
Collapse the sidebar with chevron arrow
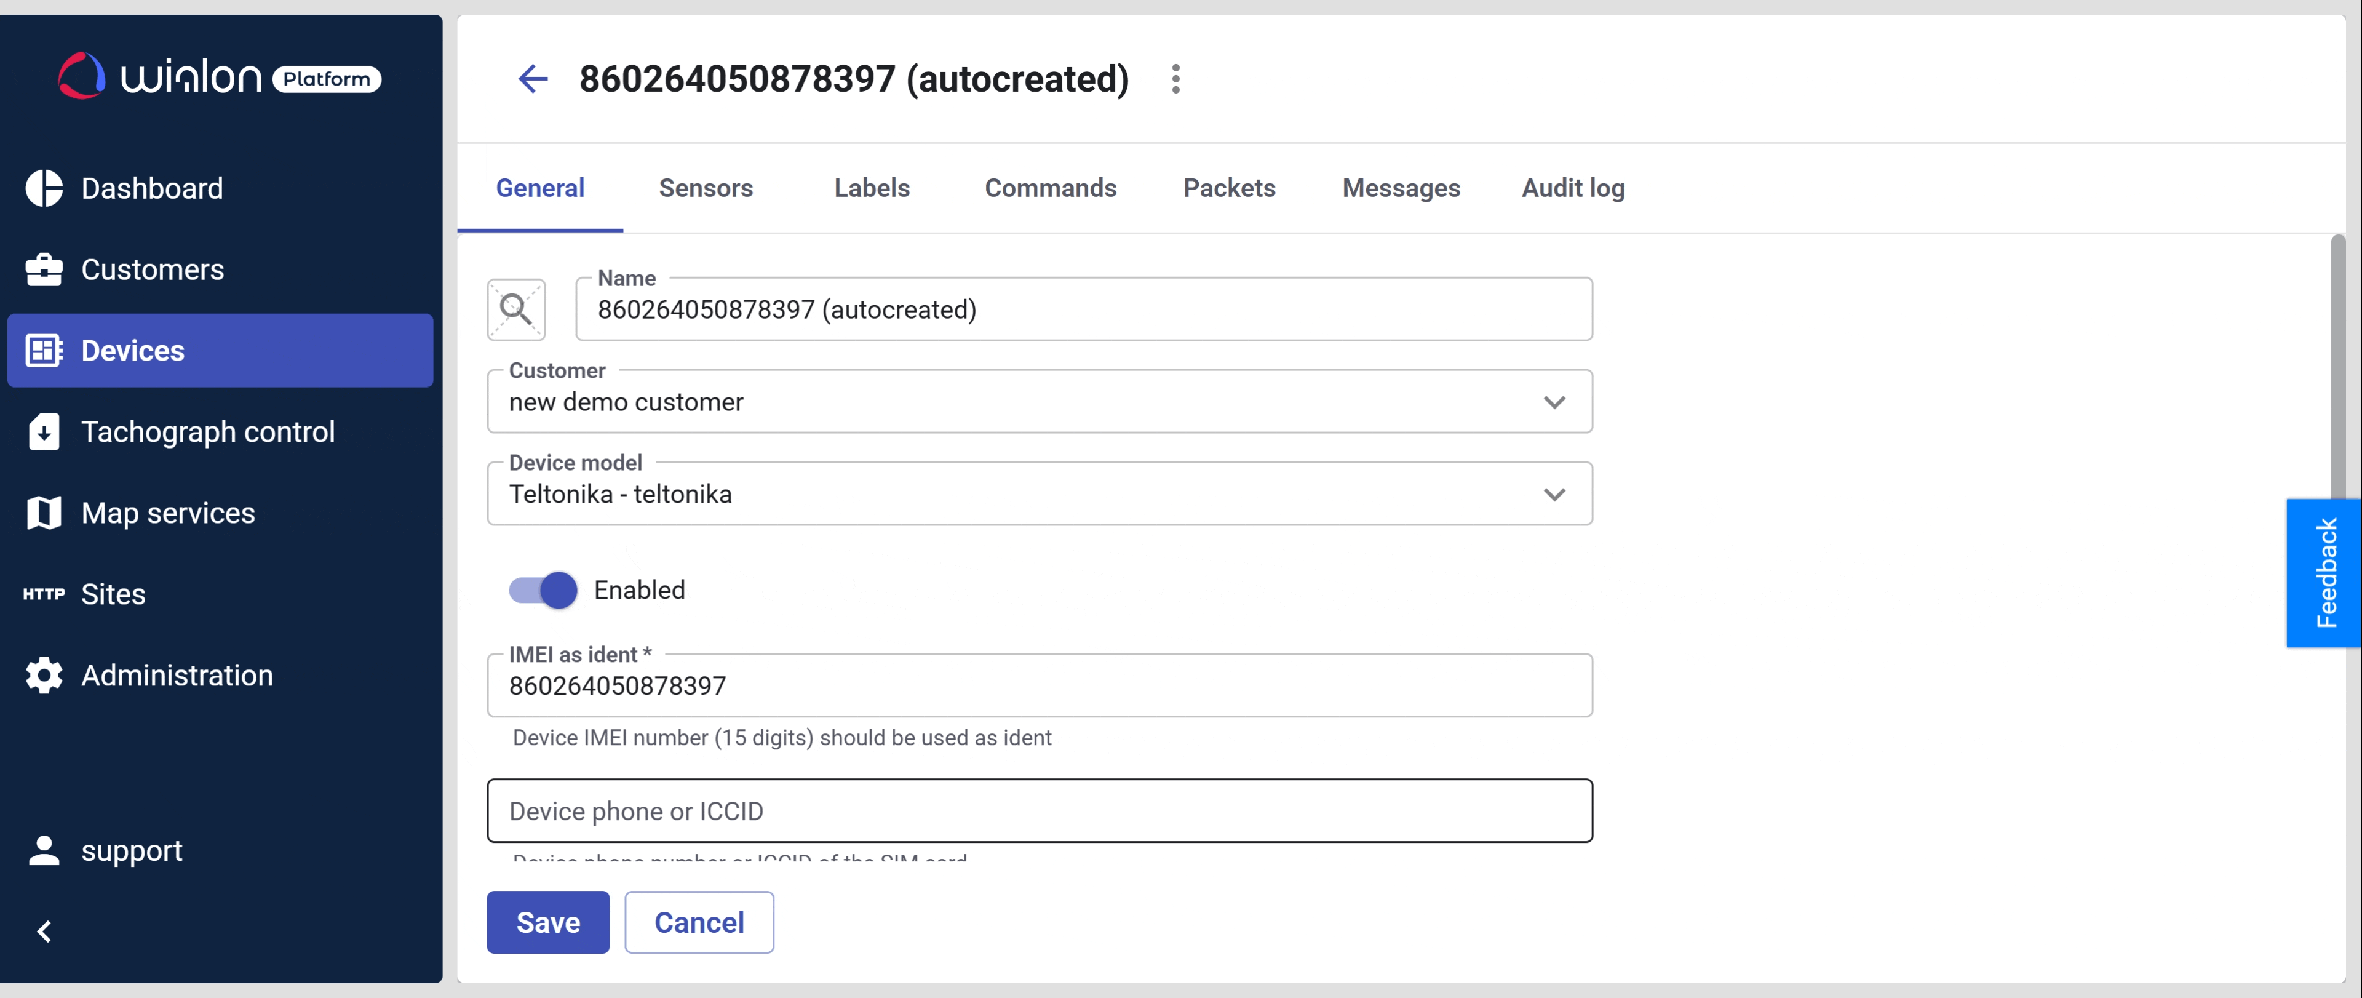pyautogui.click(x=44, y=931)
